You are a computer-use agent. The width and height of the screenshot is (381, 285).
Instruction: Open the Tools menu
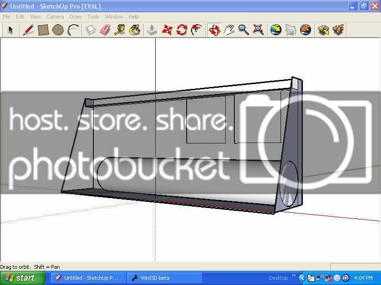coord(93,17)
